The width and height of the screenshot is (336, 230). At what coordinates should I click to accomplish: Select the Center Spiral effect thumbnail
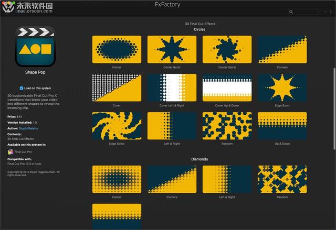coord(227,49)
